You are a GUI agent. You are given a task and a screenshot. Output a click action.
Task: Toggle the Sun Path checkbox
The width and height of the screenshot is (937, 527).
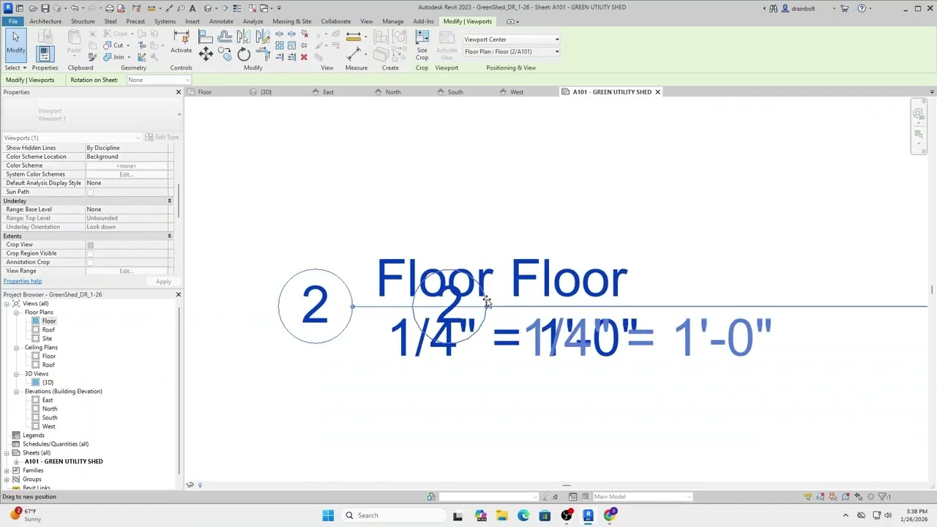(x=90, y=192)
